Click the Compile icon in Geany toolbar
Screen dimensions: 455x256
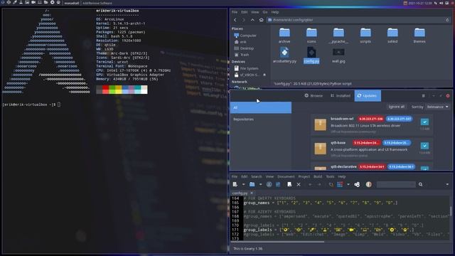click(331, 184)
